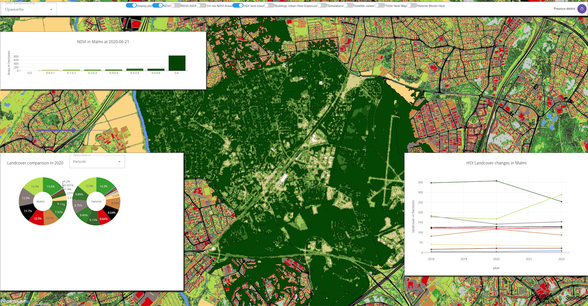
Task: Click the 'NDVI in Malmi at 2020-06-21' title
Action: coord(103,42)
